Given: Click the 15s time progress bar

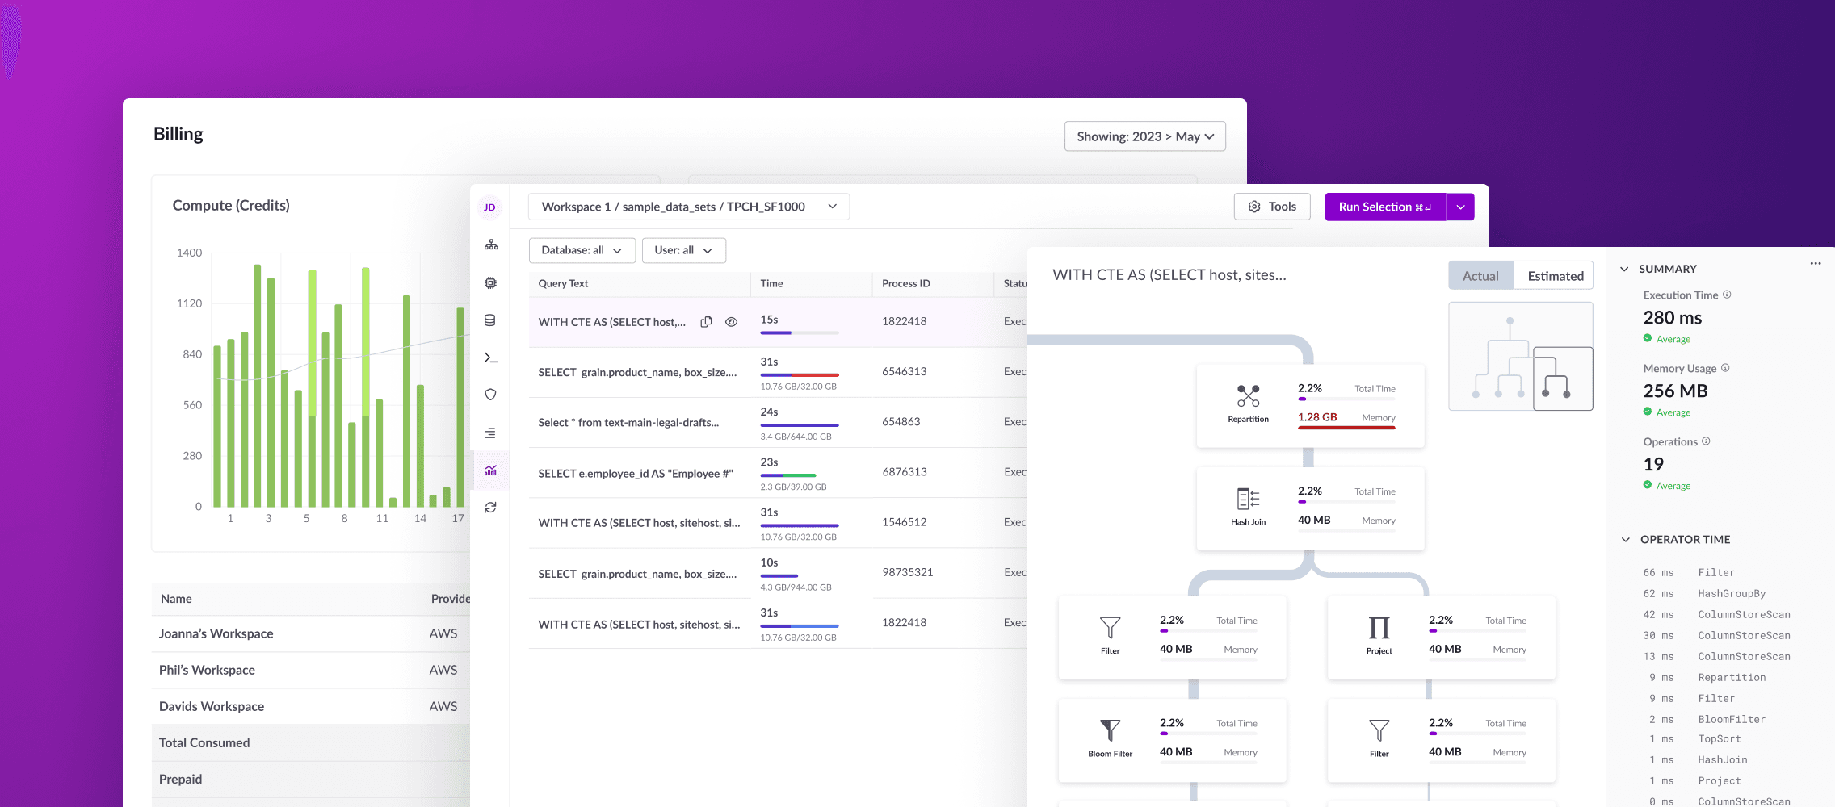Looking at the screenshot, I should pyautogui.click(x=800, y=332).
